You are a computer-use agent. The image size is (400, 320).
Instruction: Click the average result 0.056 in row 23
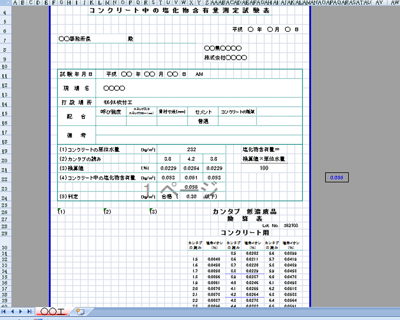click(x=191, y=187)
